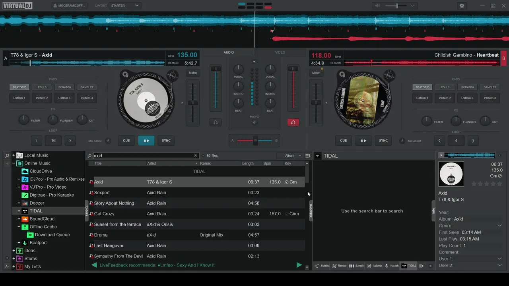Toggle deck B play/pause
The height and width of the screenshot is (286, 509).
363,141
